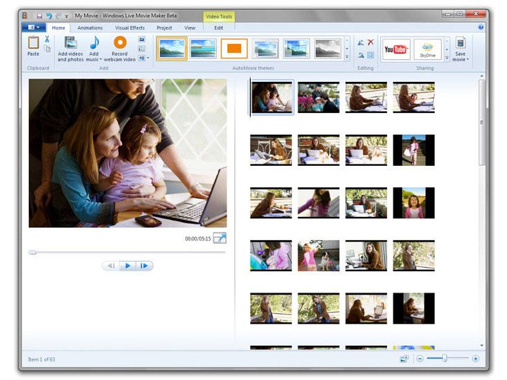Click the YouTube sharing icon

coord(396,49)
